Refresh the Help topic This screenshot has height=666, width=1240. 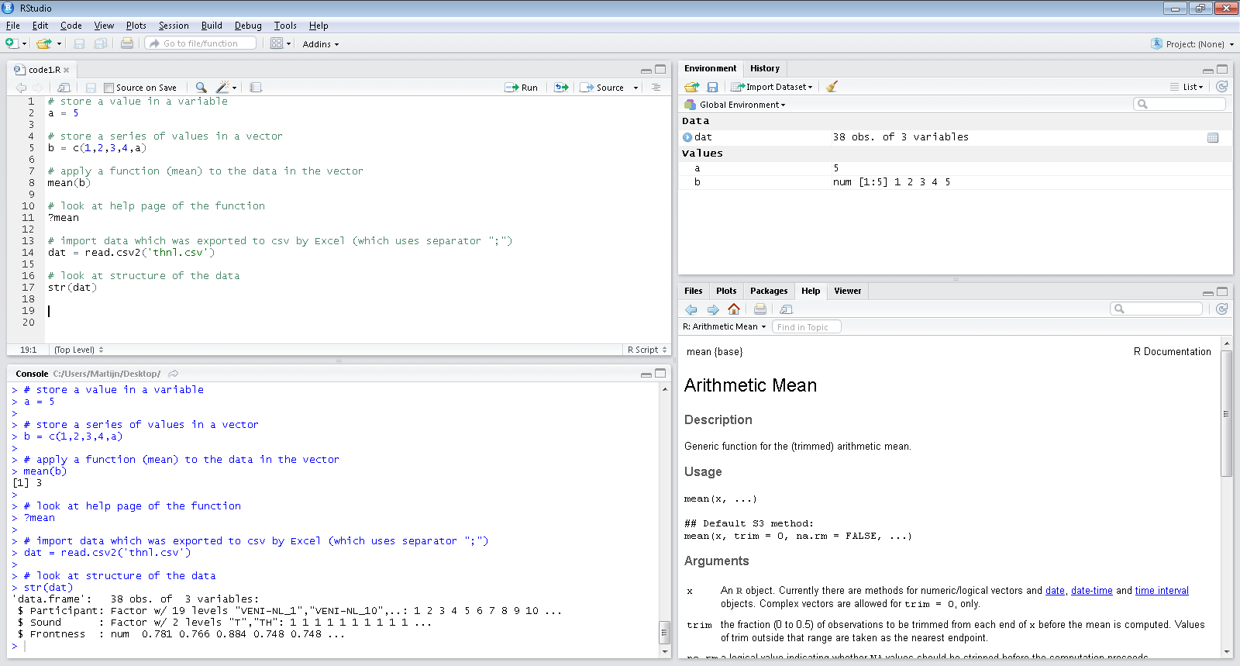(x=1222, y=309)
